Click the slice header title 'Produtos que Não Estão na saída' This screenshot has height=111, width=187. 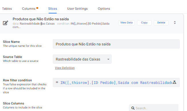pos(41,19)
